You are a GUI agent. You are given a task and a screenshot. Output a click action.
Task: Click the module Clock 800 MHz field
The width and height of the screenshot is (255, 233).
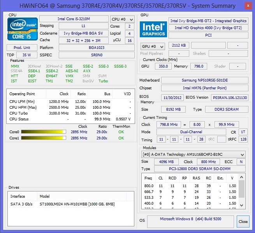(x=208, y=162)
